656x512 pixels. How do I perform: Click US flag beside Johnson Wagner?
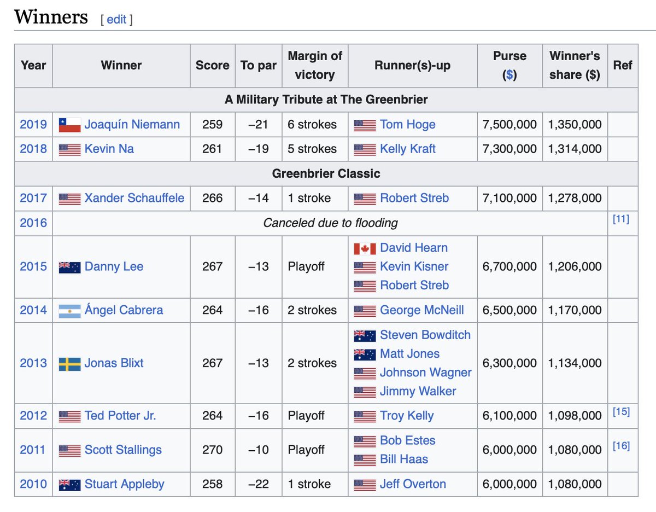[x=365, y=373]
